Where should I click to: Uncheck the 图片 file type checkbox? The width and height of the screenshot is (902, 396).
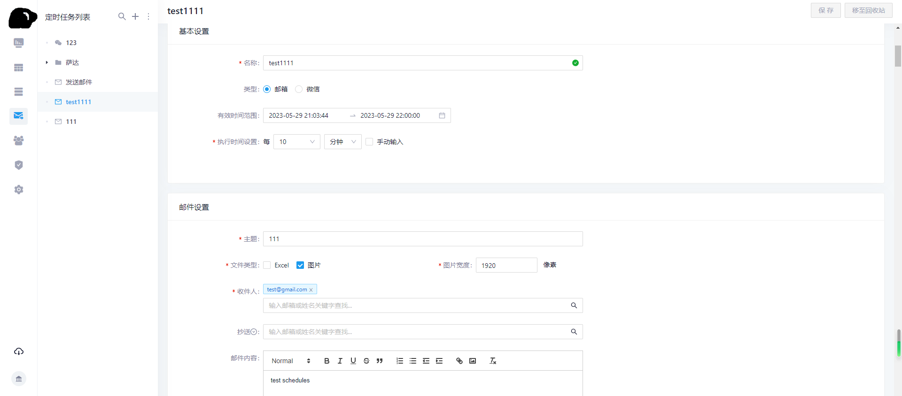(300, 265)
